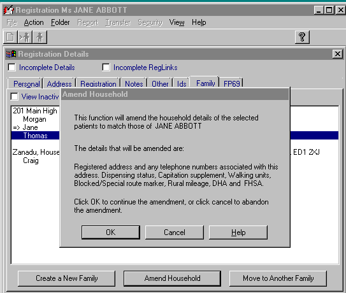The image size is (346, 293).
Task: Click the Registration app icon in title bar
Action: (x=9, y=10)
